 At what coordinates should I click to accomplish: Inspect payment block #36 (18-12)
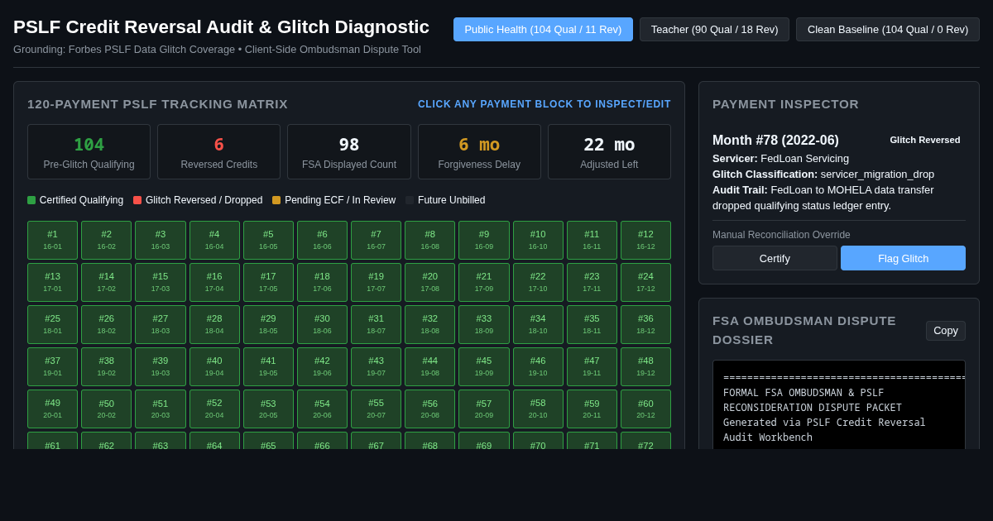[x=645, y=324]
